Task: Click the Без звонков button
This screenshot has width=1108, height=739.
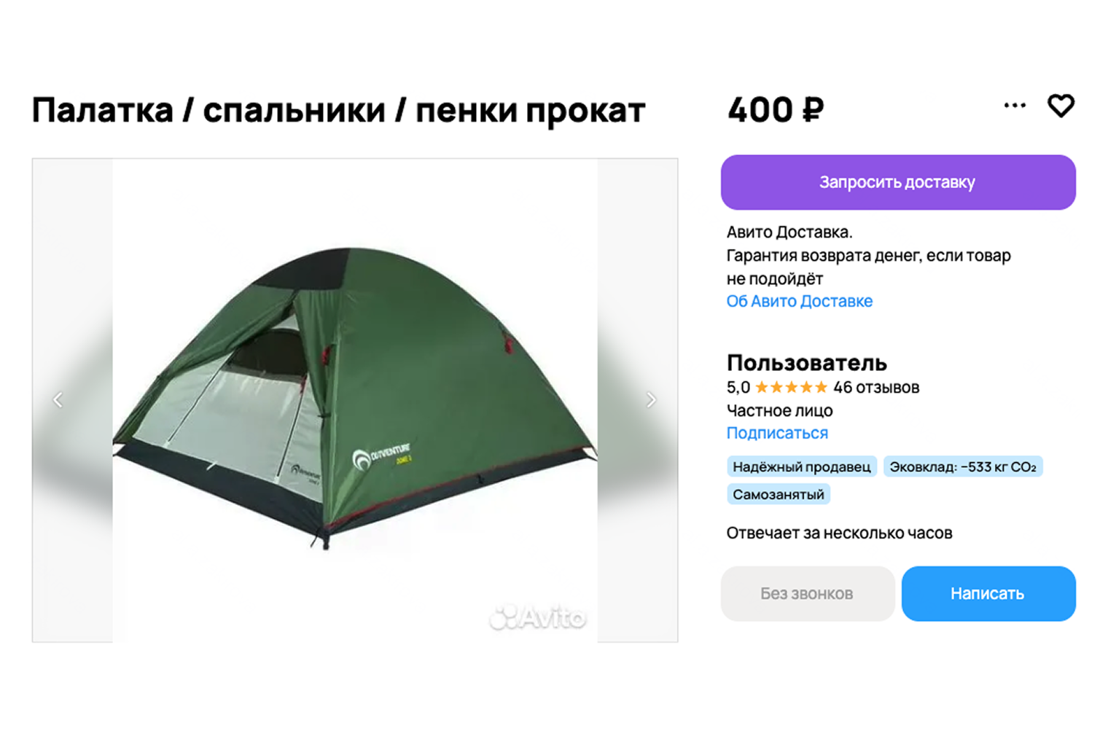Action: tap(808, 594)
